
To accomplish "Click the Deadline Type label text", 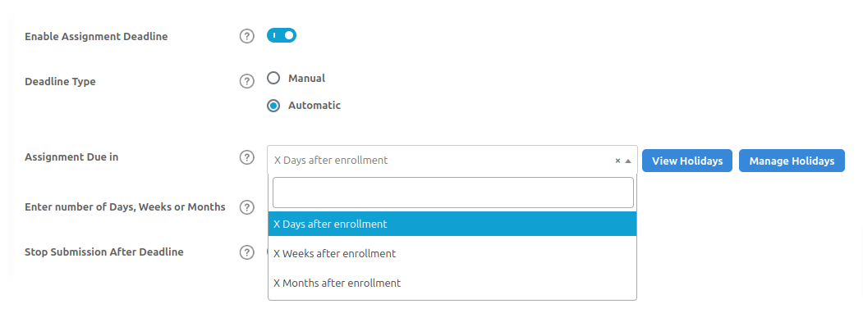I will pos(60,81).
